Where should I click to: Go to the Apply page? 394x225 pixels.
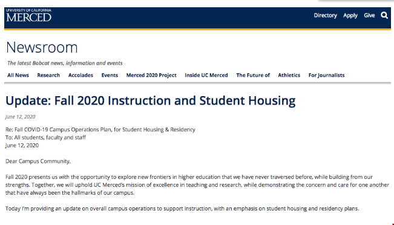[350, 16]
